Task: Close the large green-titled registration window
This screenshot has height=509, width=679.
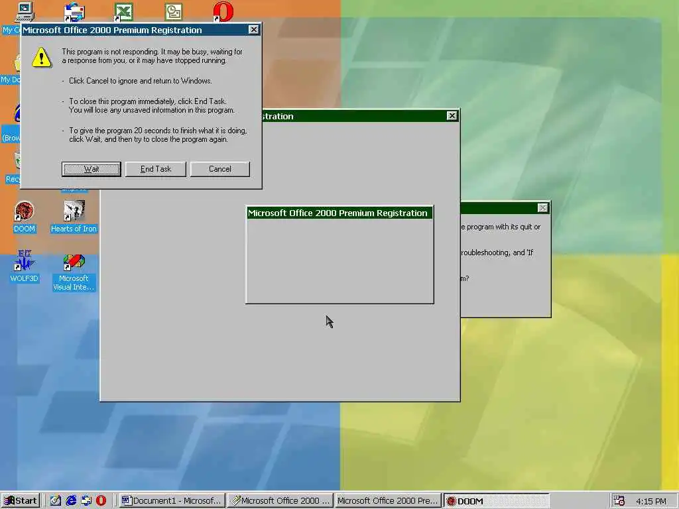Action: 452,116
